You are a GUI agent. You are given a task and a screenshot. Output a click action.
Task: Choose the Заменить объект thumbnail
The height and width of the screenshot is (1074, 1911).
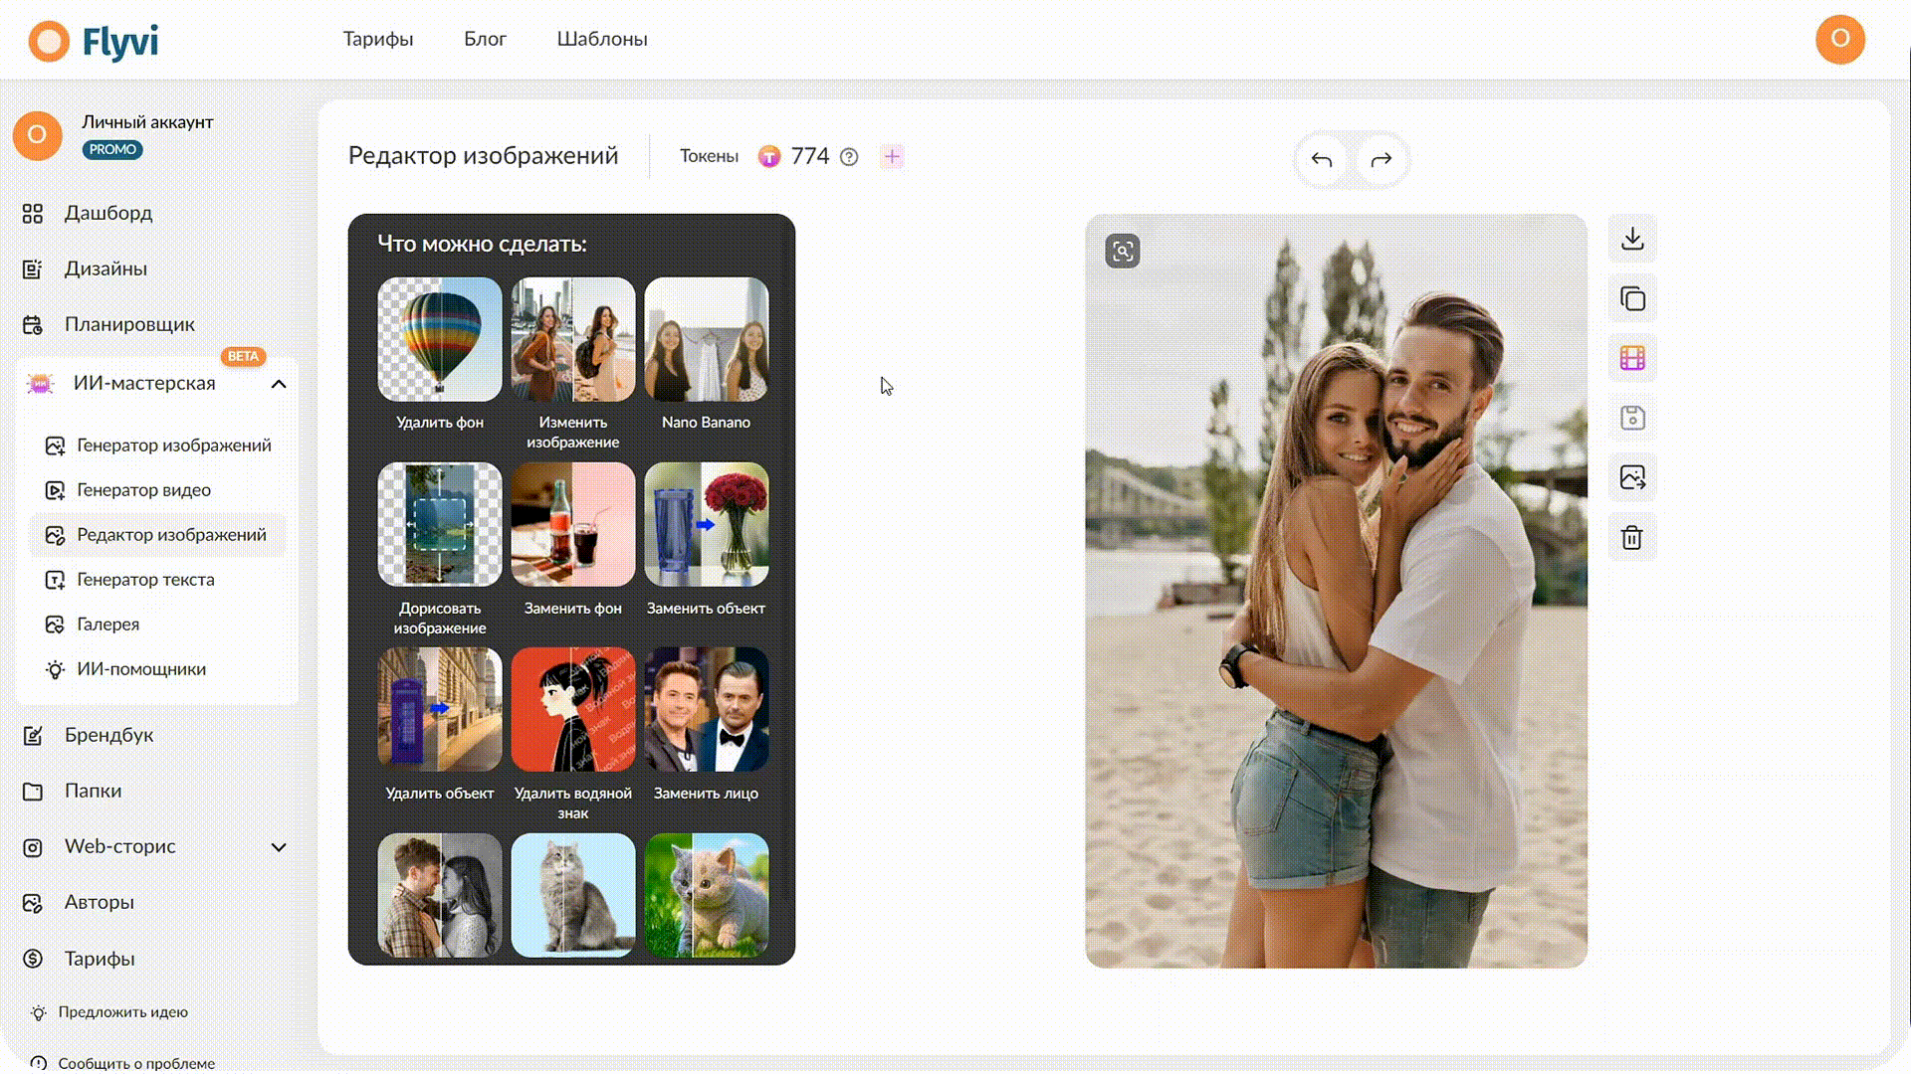coord(707,524)
